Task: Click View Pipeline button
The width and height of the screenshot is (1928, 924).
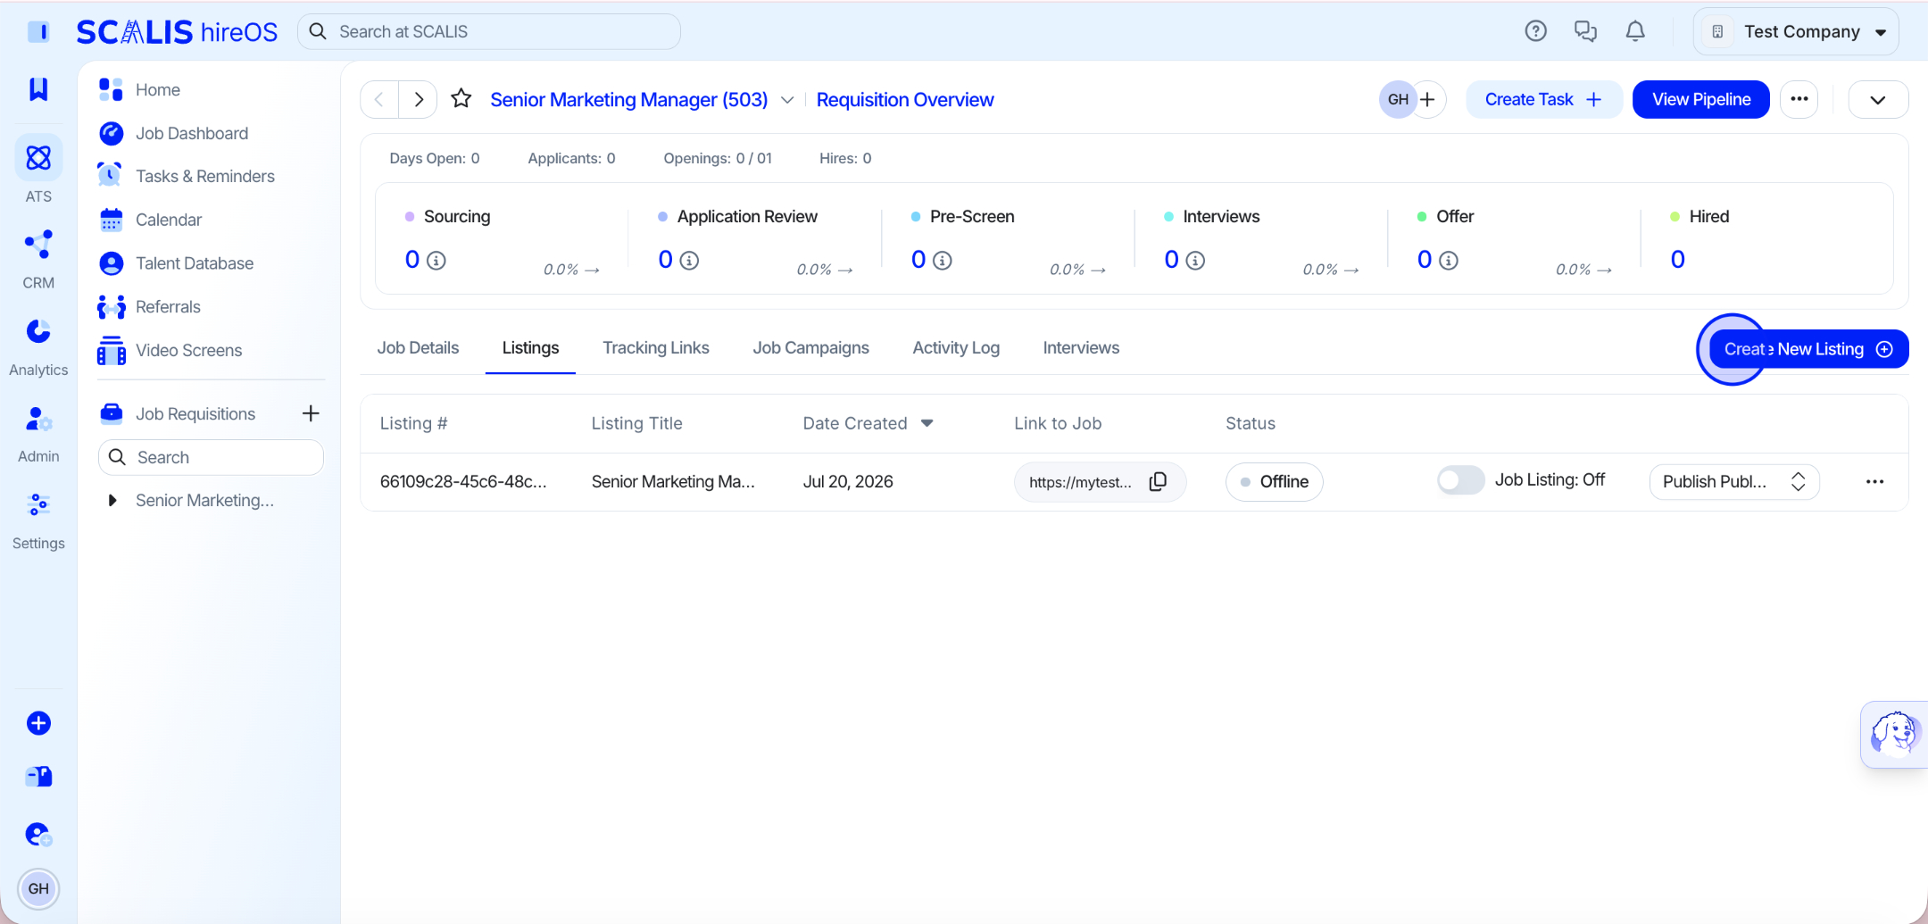Action: coord(1701,99)
